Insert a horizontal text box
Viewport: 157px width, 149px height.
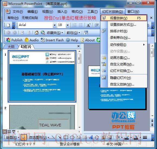click(x=78, y=137)
